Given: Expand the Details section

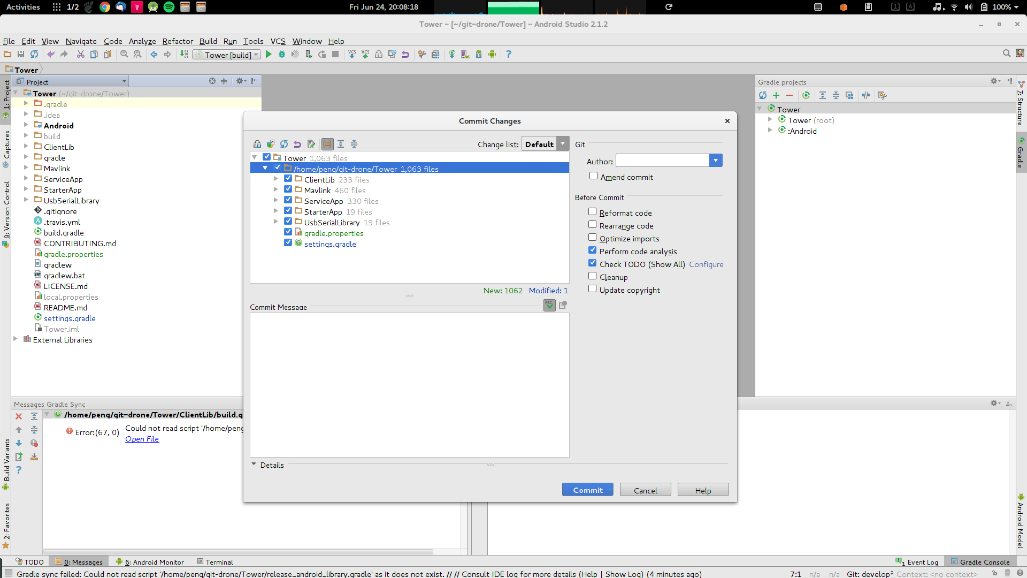Looking at the screenshot, I should click(x=254, y=465).
